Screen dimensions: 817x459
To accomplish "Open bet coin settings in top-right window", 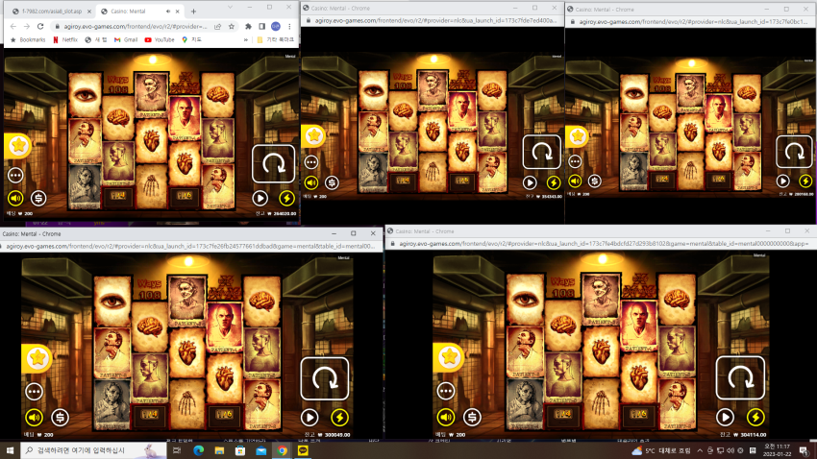I will pos(595,181).
